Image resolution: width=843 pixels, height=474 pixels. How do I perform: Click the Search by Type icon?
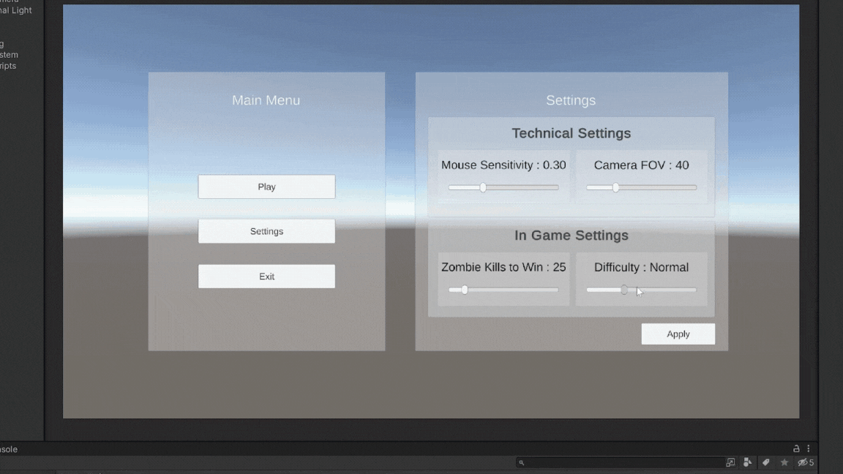click(x=747, y=462)
